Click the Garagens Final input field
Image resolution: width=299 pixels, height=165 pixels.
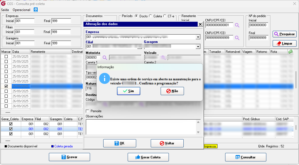click(61, 43)
